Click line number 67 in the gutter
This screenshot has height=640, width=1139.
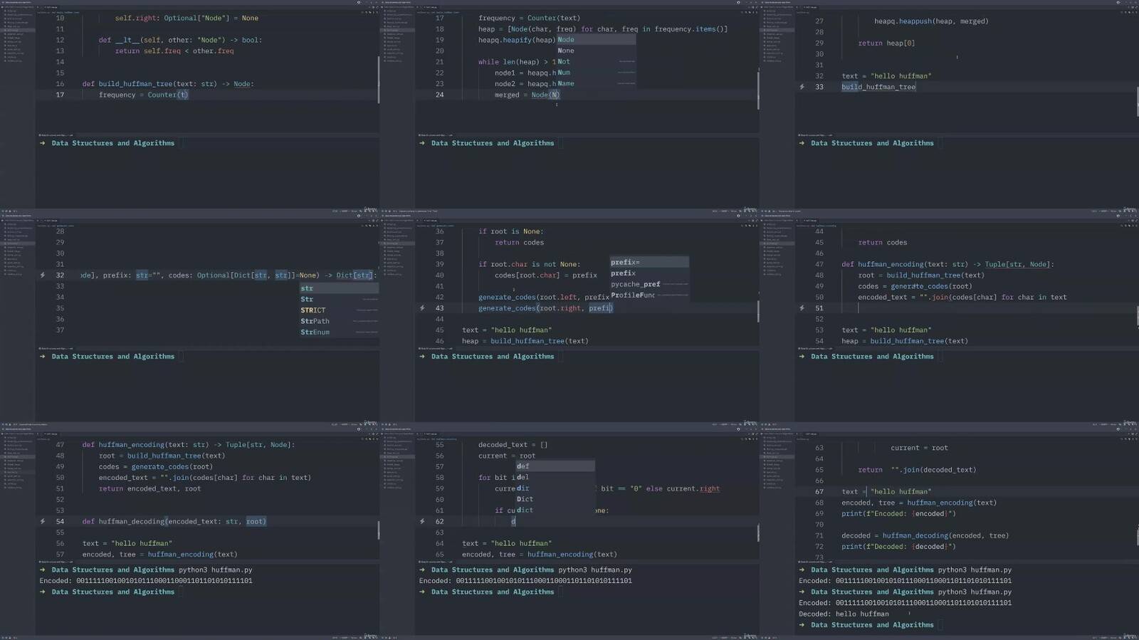tap(819, 492)
